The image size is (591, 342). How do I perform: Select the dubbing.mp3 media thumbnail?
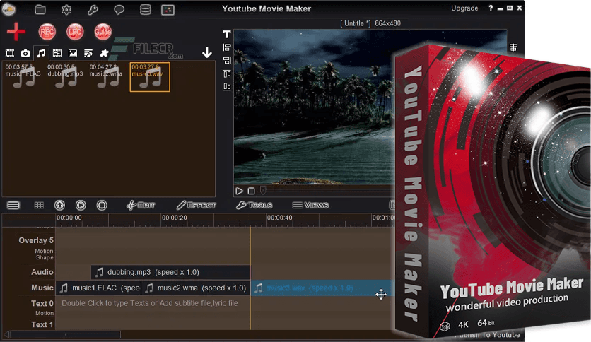pos(65,76)
